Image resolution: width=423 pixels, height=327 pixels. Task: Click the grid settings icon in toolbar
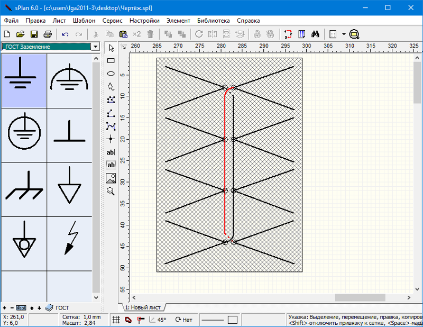(333, 34)
